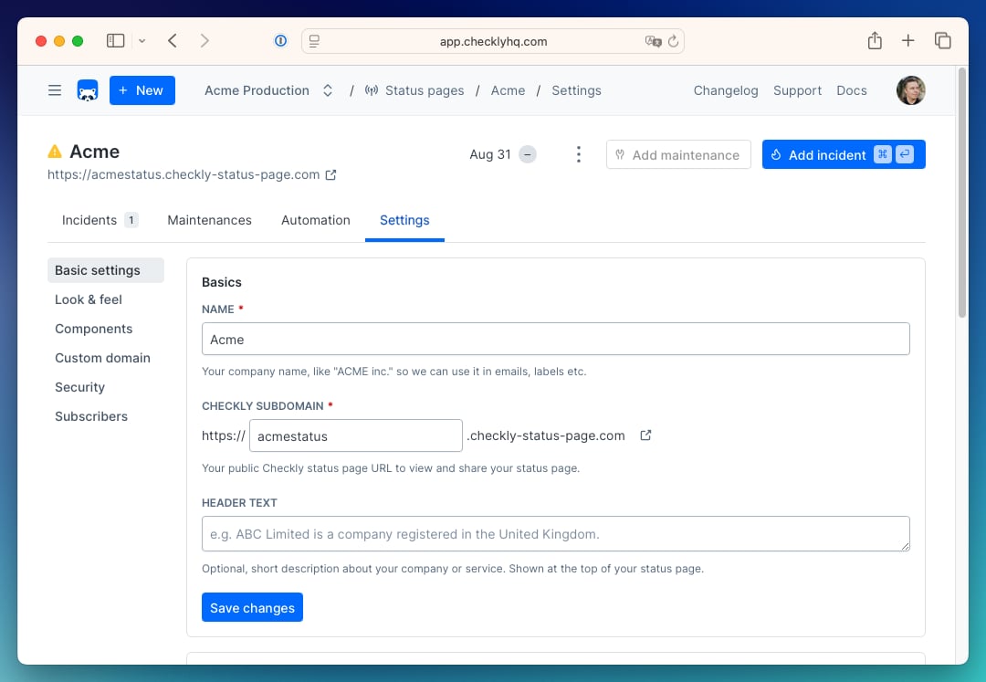
Task: Switch to the Maintenances tab
Action: [x=209, y=220]
